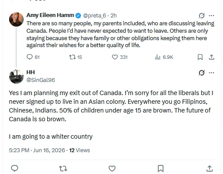This screenshot has width=223, height=174.
Task: Click Amy Eileen Hamm's profile picture
Action: pyautogui.click(x=16, y=19)
